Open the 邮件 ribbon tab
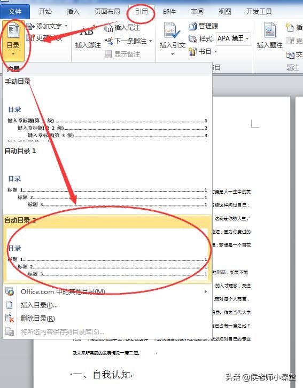 pyautogui.click(x=169, y=11)
